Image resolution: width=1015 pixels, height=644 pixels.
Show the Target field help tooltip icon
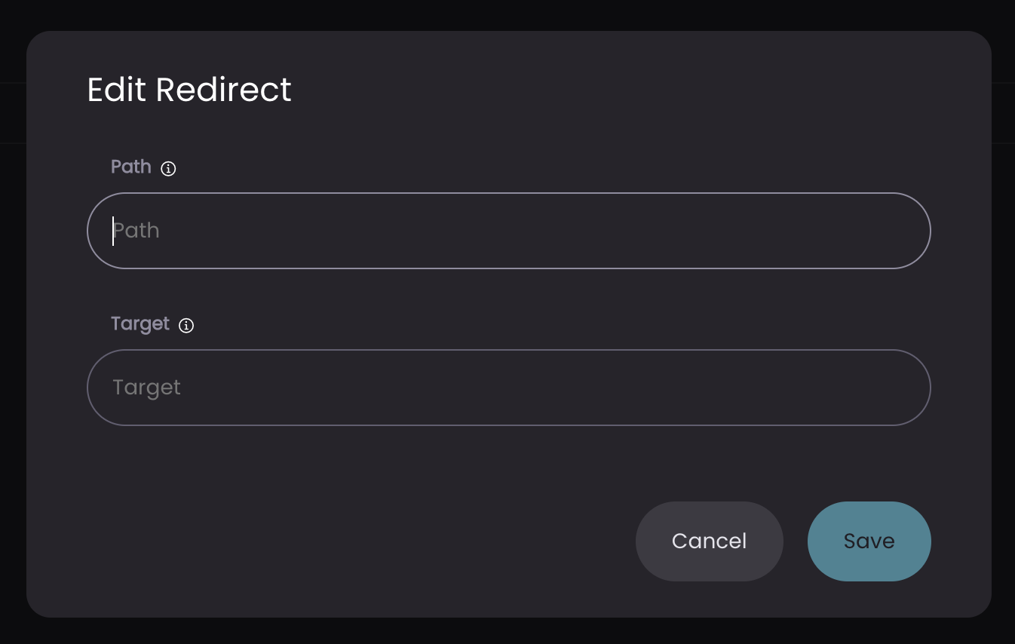pyautogui.click(x=186, y=326)
